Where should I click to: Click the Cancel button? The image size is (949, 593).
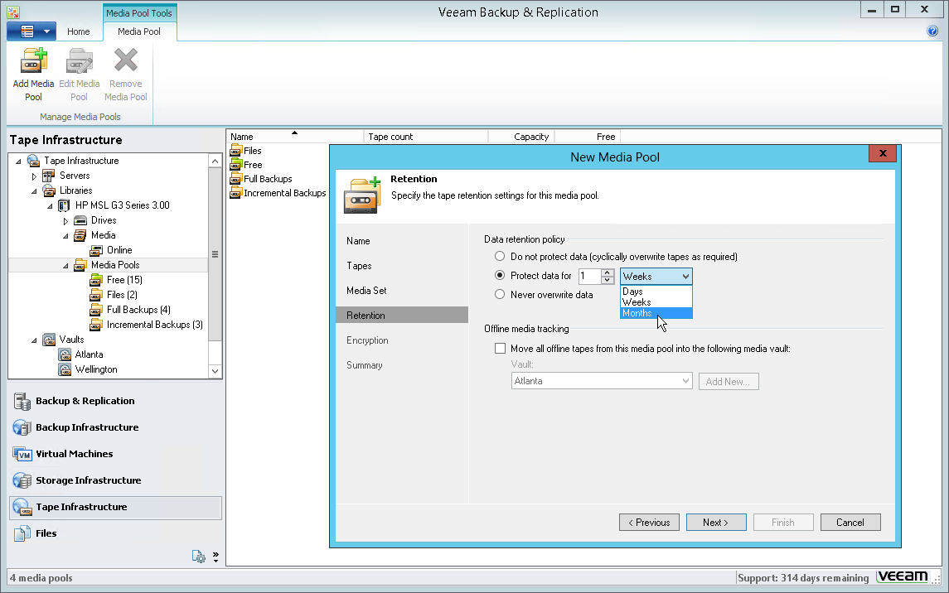click(850, 523)
